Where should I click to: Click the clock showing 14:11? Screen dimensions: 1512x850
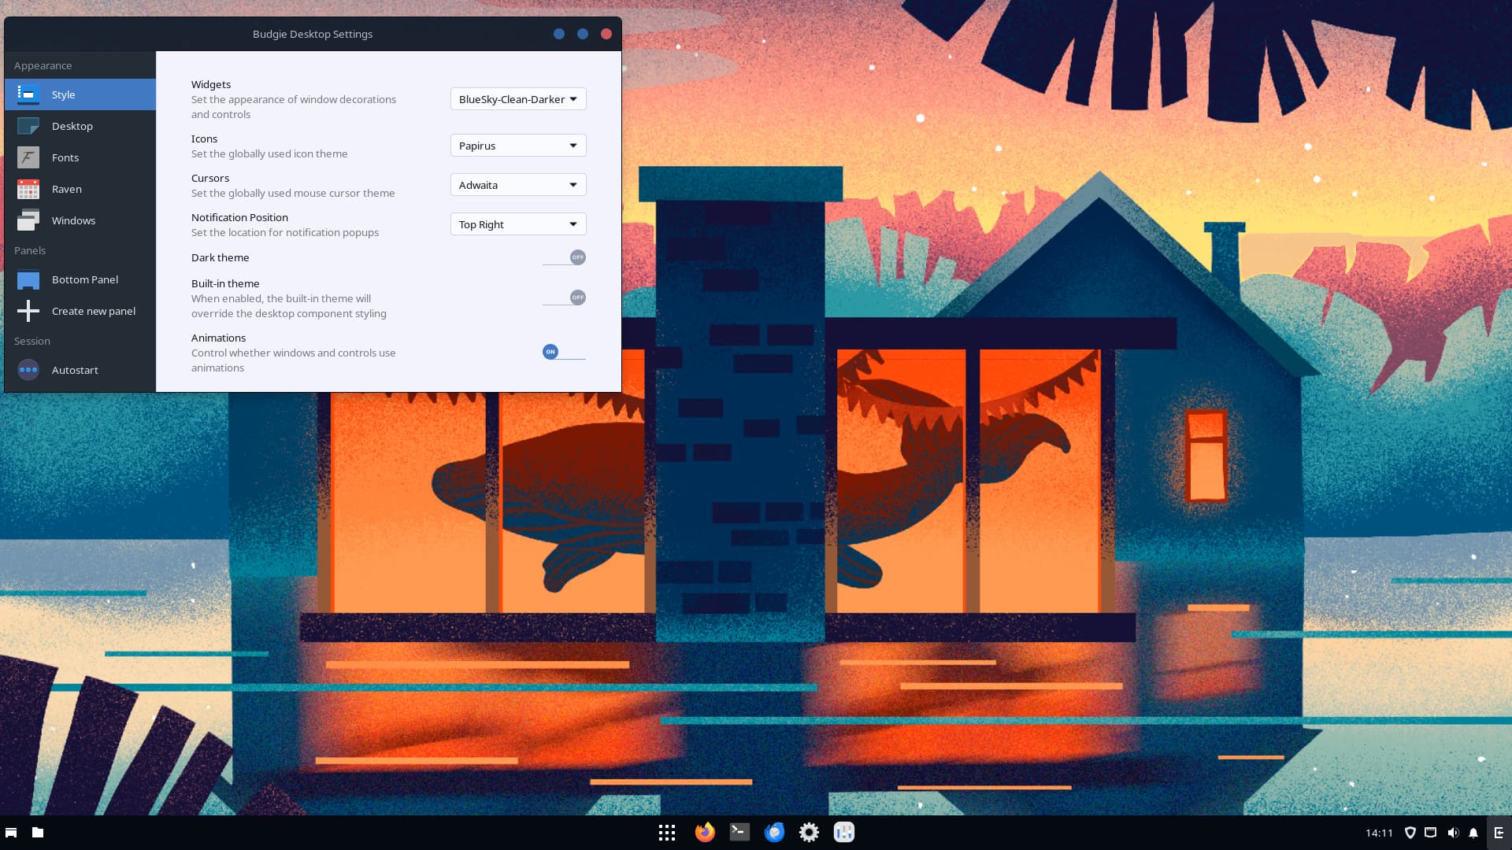[1379, 833]
